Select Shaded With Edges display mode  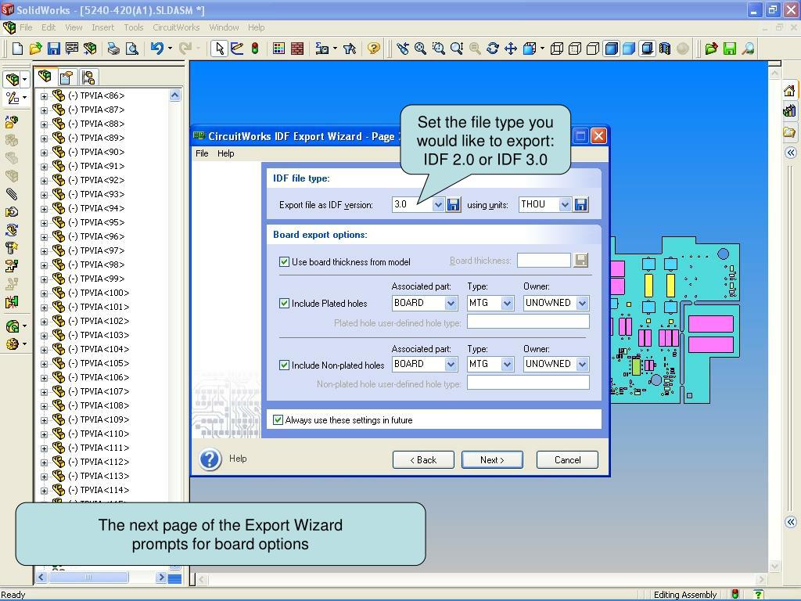[611, 49]
